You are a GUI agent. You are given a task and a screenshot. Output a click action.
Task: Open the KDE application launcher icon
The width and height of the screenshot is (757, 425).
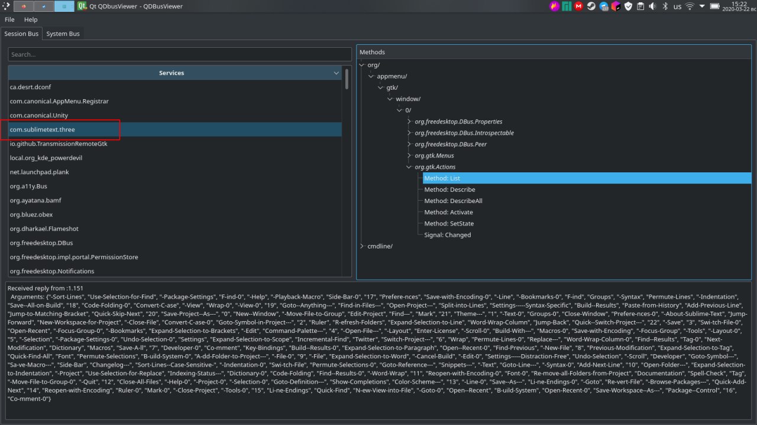click(x=5, y=6)
